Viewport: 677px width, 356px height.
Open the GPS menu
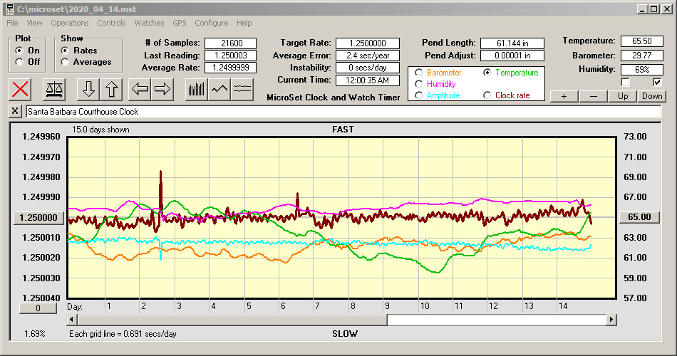(179, 23)
